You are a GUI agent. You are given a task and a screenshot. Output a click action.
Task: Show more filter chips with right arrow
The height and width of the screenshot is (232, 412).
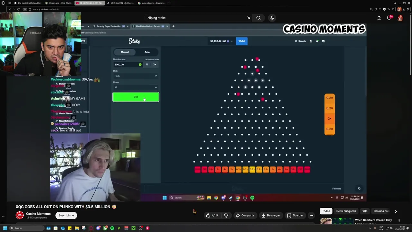coord(396,211)
